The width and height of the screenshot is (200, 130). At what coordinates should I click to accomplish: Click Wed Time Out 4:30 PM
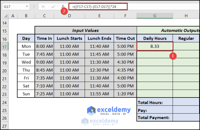(125, 62)
